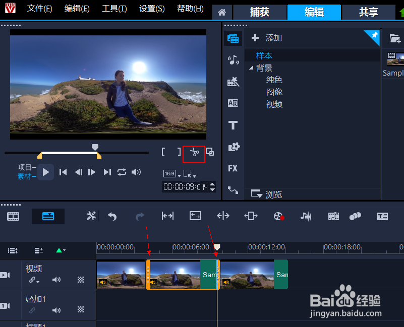Select the Sample video thumbnail in library
Viewport: 404px width, 327px height.
click(395, 59)
